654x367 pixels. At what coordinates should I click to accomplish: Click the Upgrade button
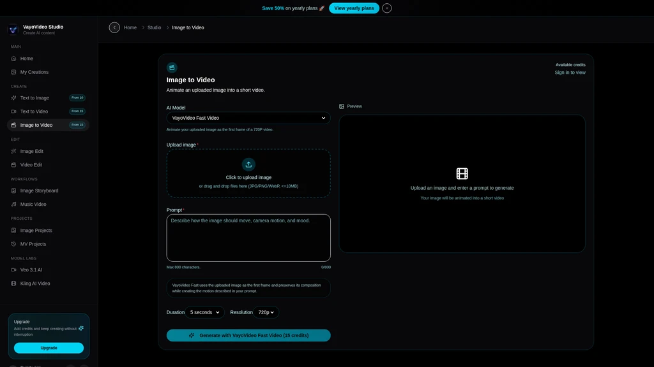tap(49, 348)
